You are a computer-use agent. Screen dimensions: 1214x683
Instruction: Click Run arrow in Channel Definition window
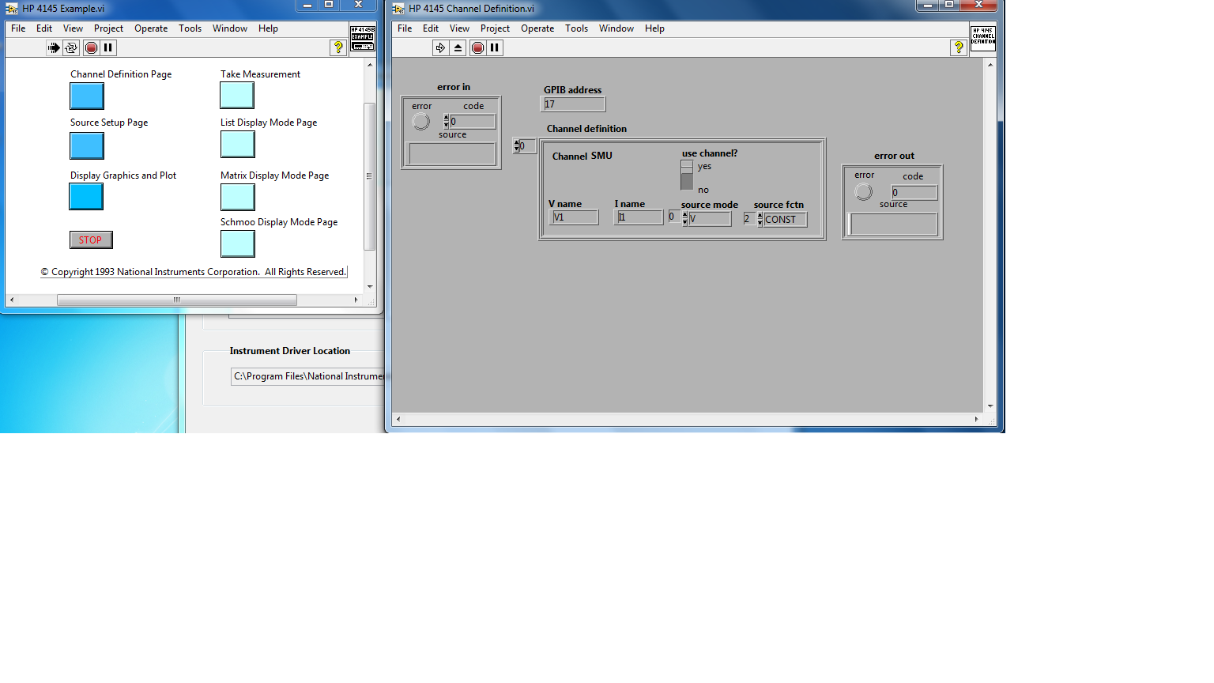pos(440,47)
